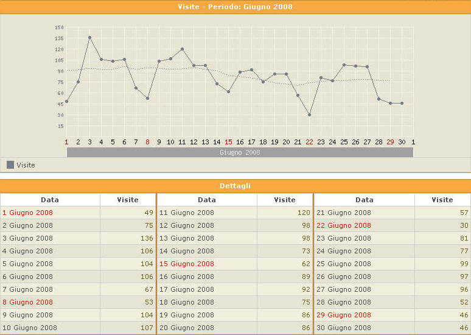Click the value 49 for 1 Giugno
471x335 pixels.
coord(149,213)
